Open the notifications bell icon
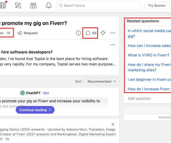The image size is (171, 143). [x=49, y=5]
